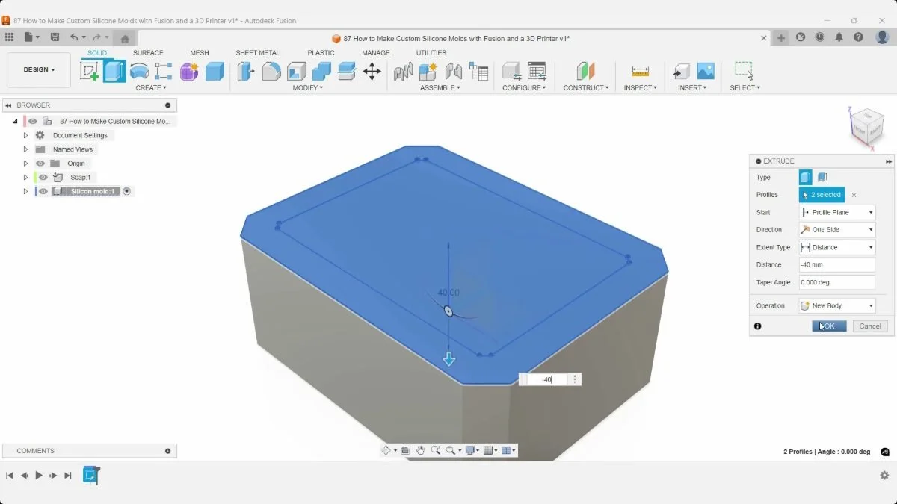897x504 pixels.
Task: Switch to the PLASTIC tab
Action: 321,53
